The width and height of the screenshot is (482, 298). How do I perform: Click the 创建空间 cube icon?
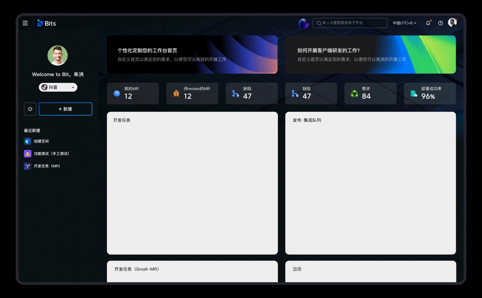[27, 141]
